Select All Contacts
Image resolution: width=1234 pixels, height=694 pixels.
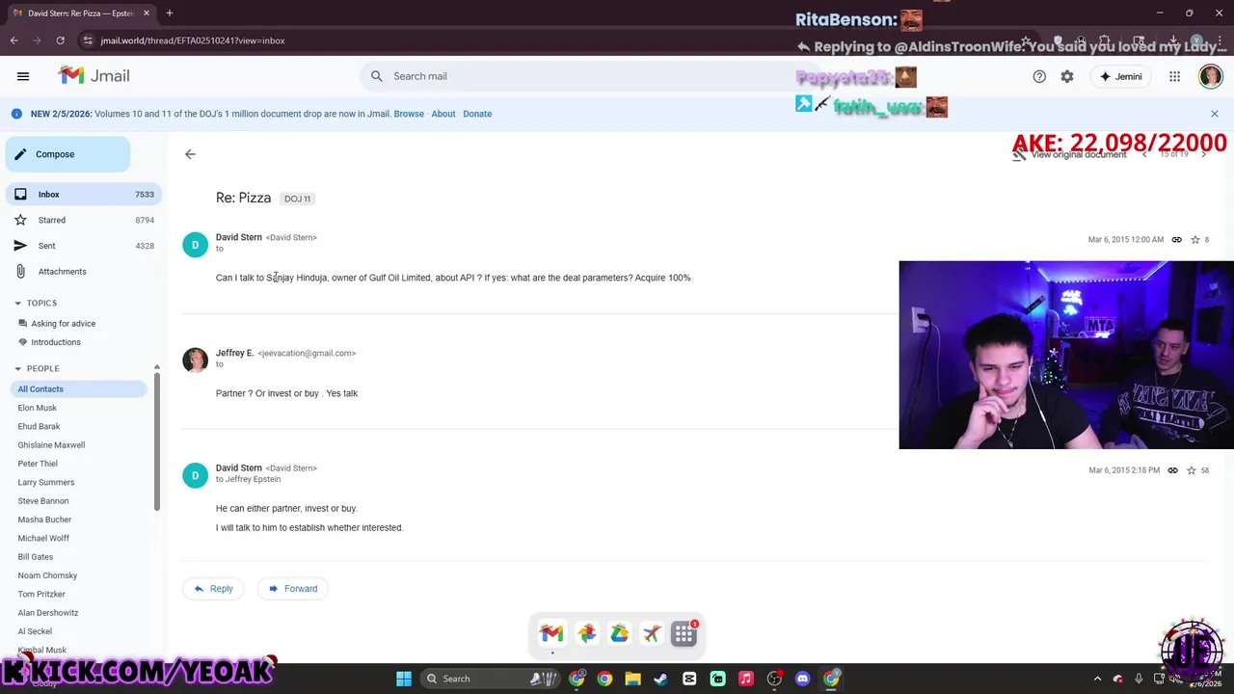tap(77, 388)
